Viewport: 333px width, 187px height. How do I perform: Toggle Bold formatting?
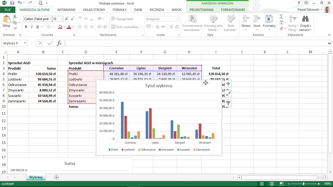26,27
